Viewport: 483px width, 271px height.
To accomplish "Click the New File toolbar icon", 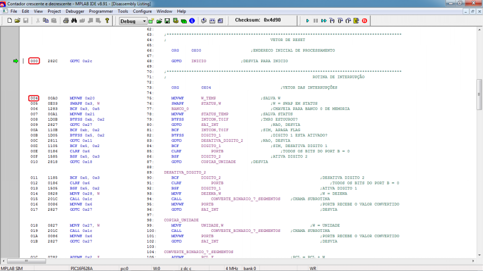I will (9, 21).
